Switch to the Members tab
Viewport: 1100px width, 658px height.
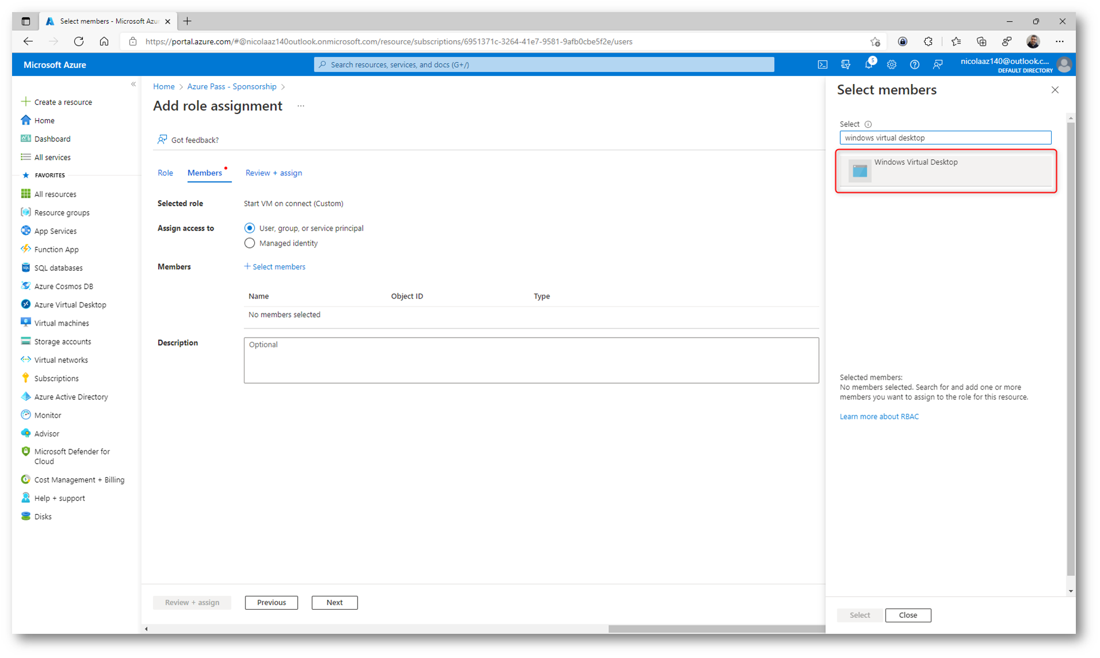(x=205, y=173)
